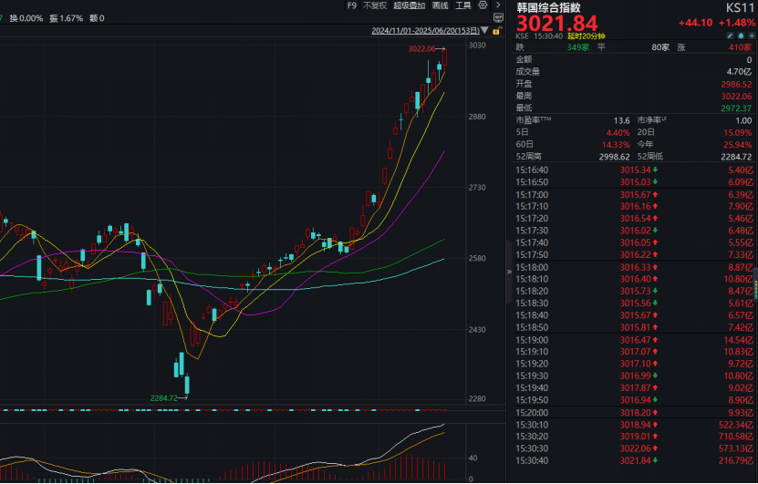The height and width of the screenshot is (484, 758).
Task: Open the 画线 drawing tools menu
Action: tap(441, 5)
